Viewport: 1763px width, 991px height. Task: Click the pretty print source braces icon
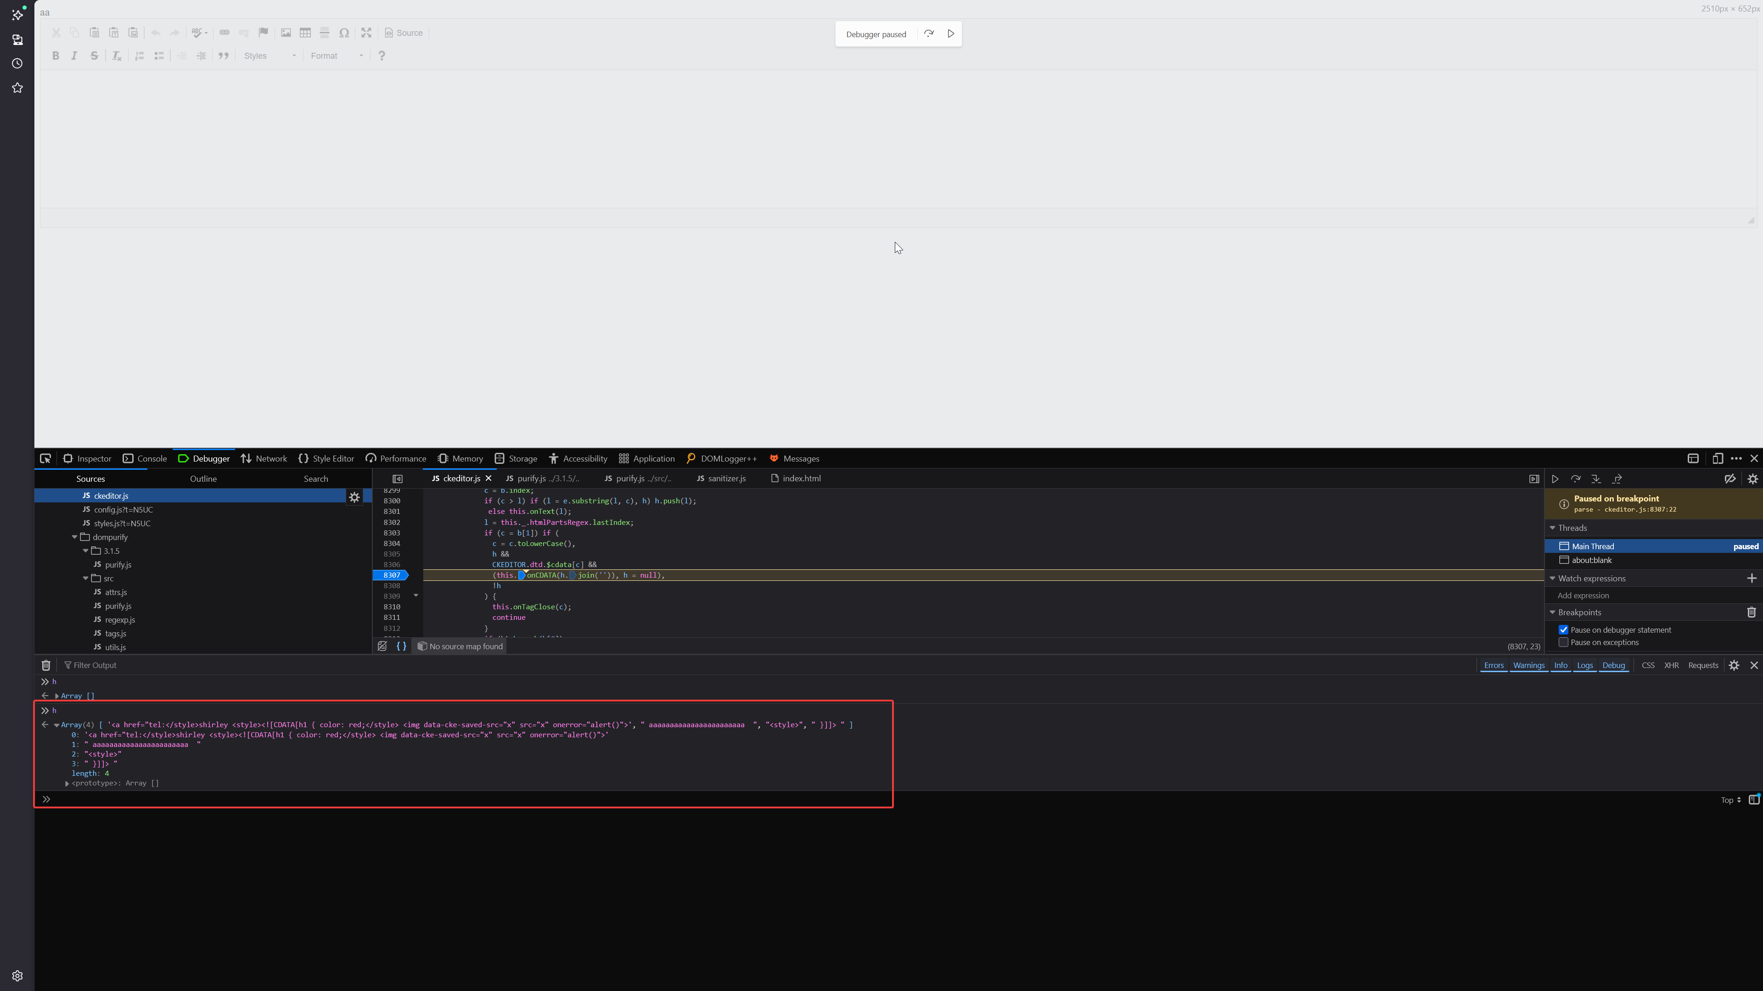(402, 646)
